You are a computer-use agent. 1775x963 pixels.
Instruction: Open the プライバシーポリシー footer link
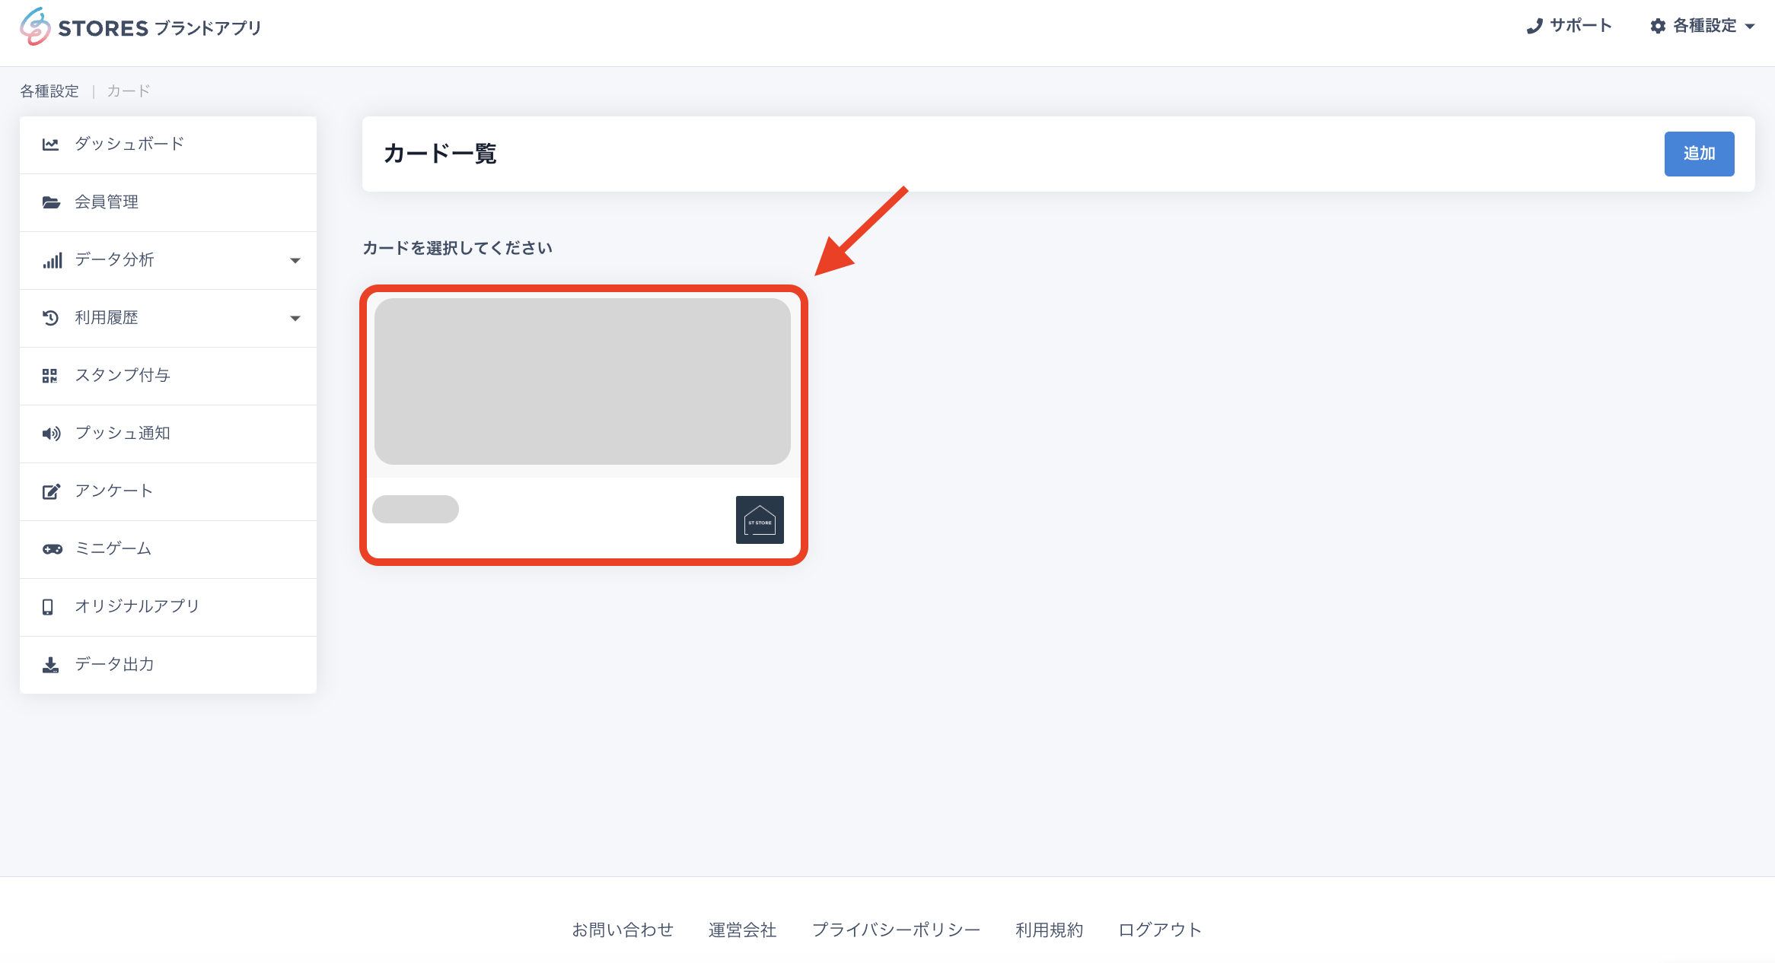pos(896,930)
